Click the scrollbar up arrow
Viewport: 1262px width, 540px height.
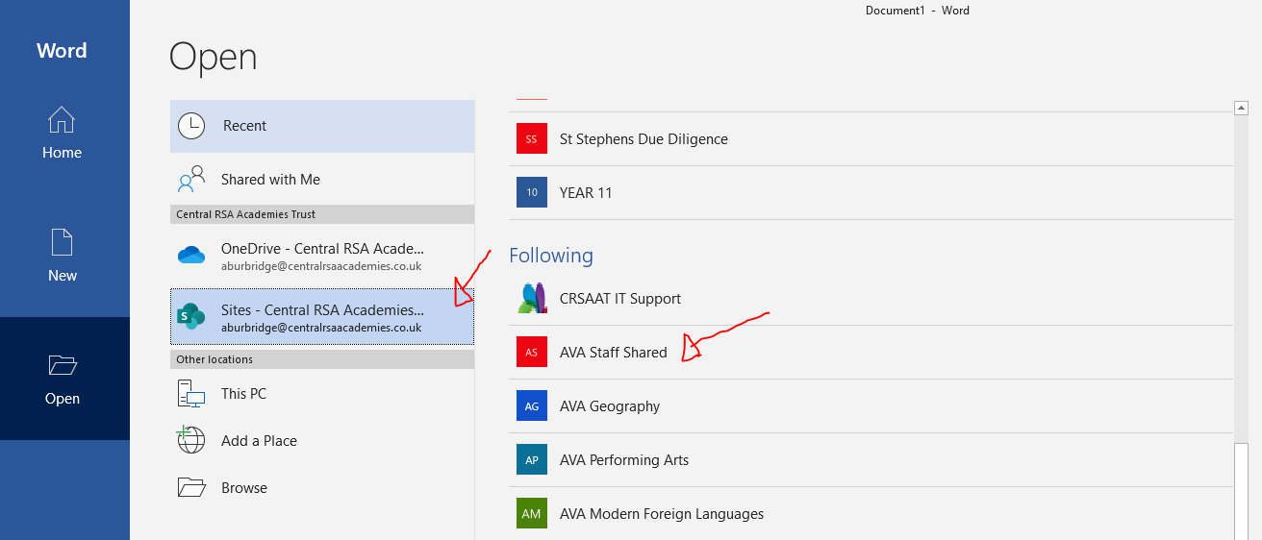click(x=1241, y=108)
